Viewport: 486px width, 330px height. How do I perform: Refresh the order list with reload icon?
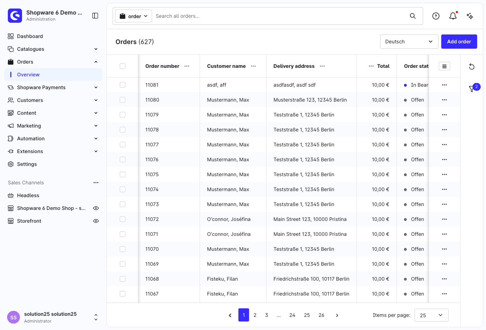pyautogui.click(x=472, y=66)
